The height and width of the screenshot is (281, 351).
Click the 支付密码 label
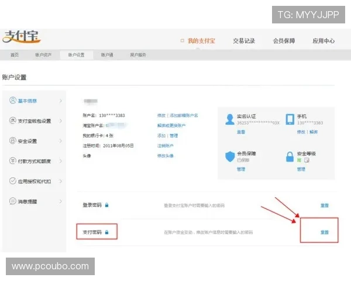point(92,232)
